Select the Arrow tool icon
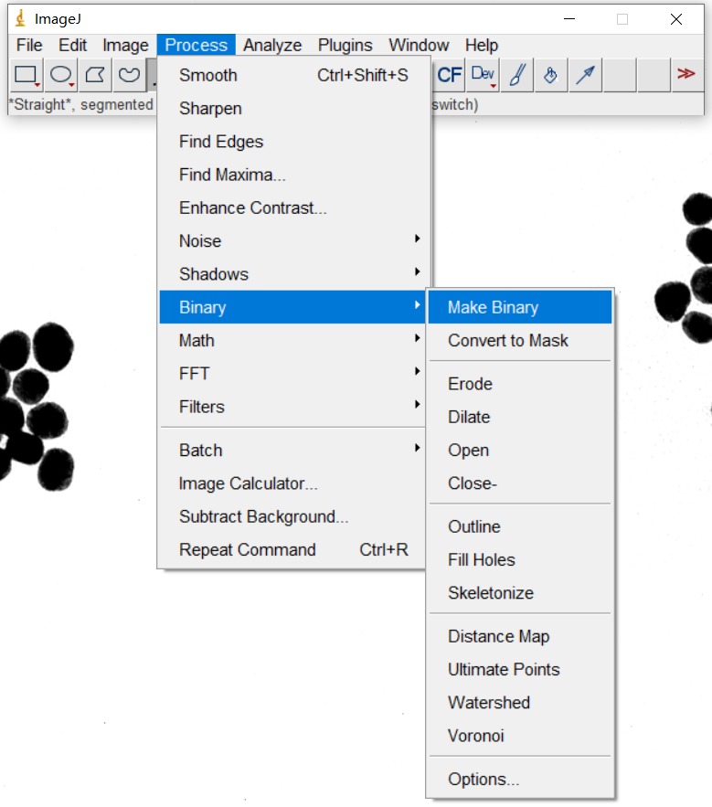This screenshot has width=712, height=807. (585, 75)
